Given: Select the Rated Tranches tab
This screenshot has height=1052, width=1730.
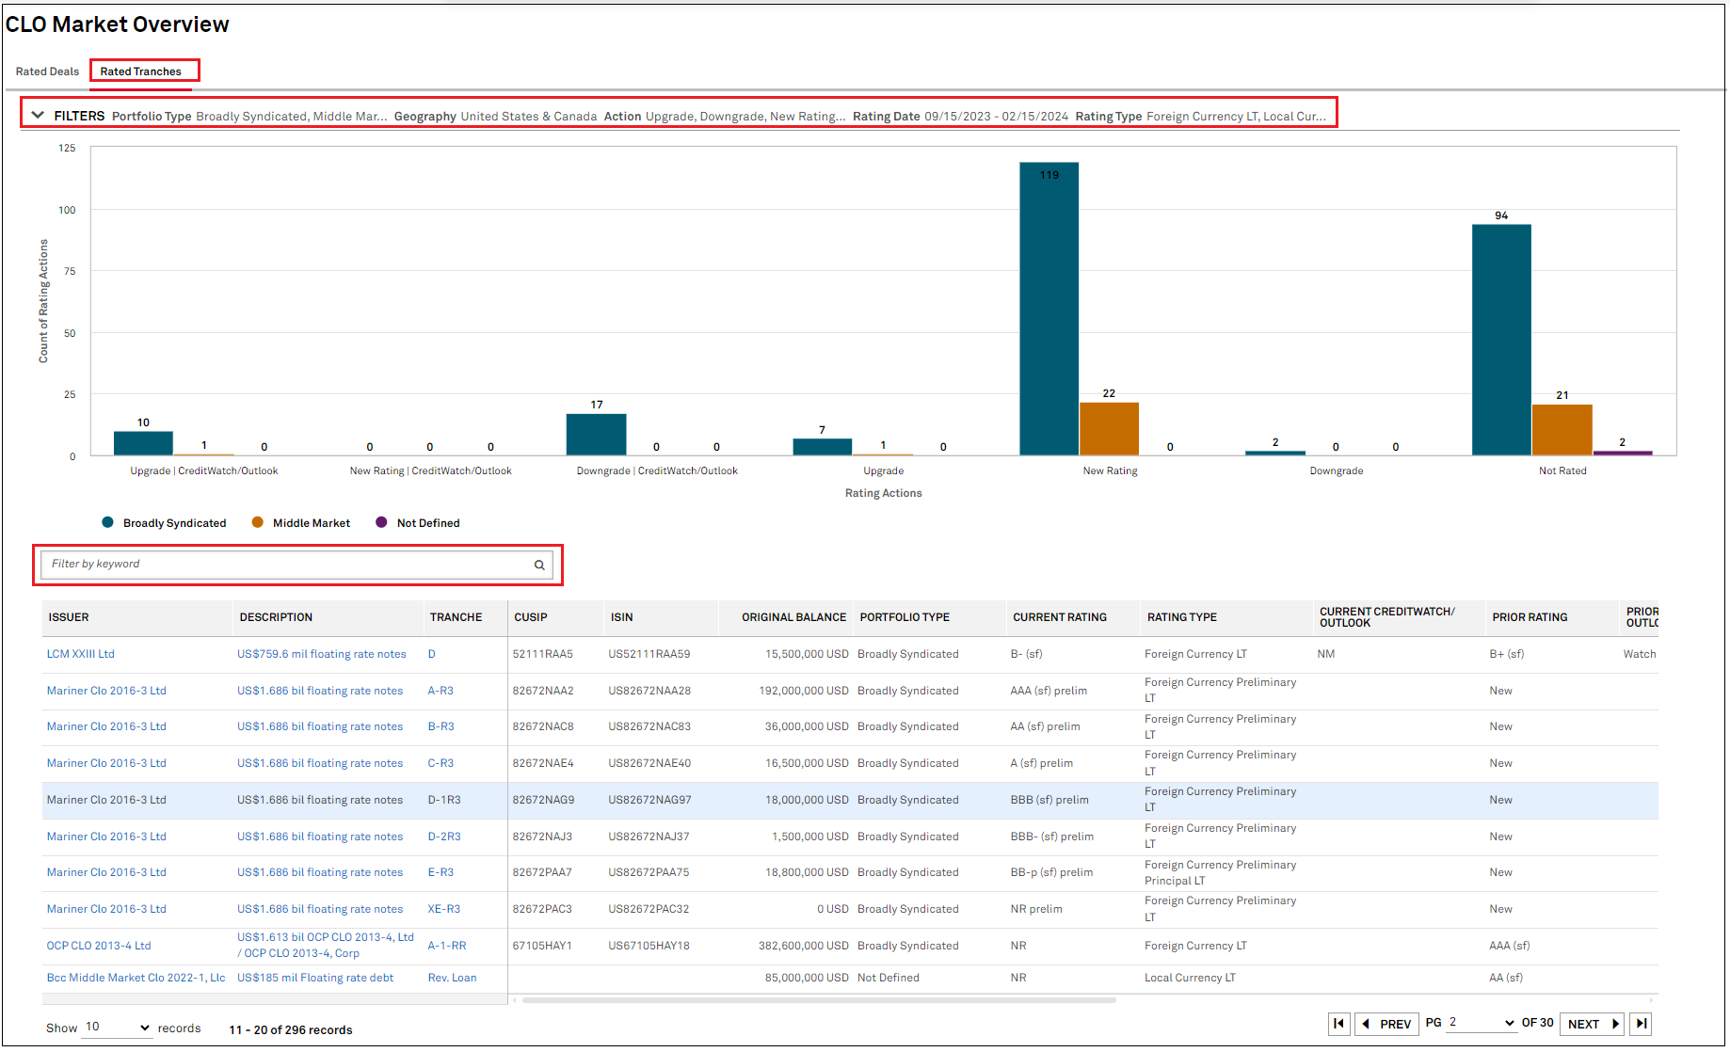Looking at the screenshot, I should [141, 72].
